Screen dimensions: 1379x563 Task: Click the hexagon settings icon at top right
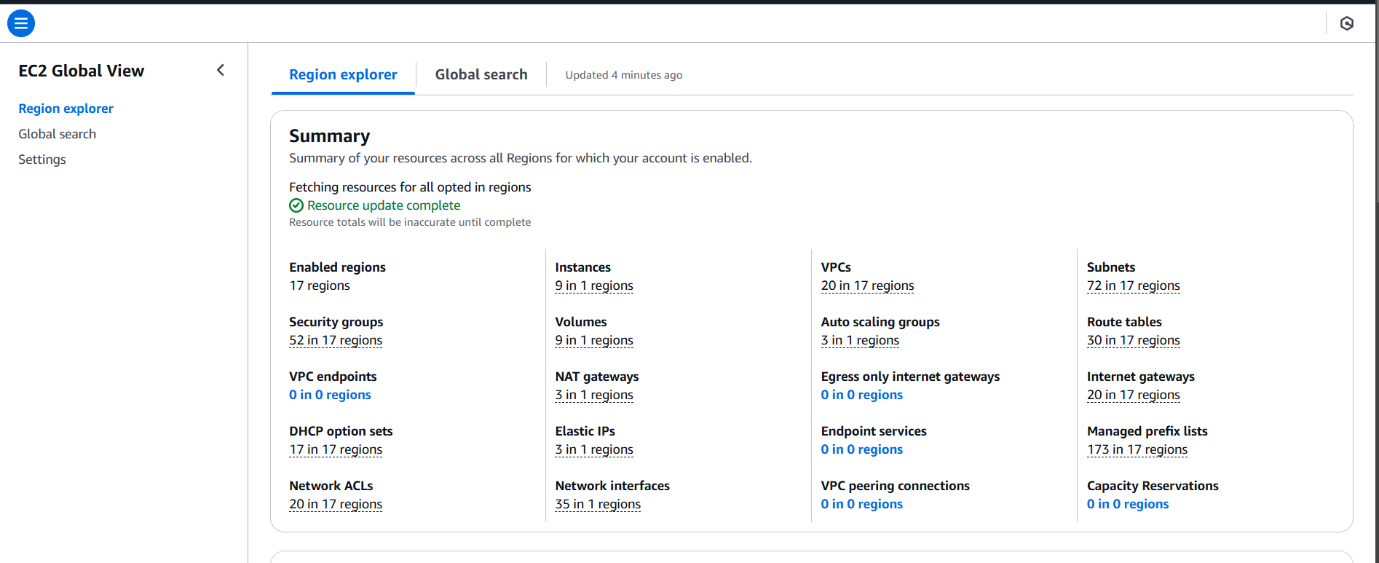tap(1347, 23)
